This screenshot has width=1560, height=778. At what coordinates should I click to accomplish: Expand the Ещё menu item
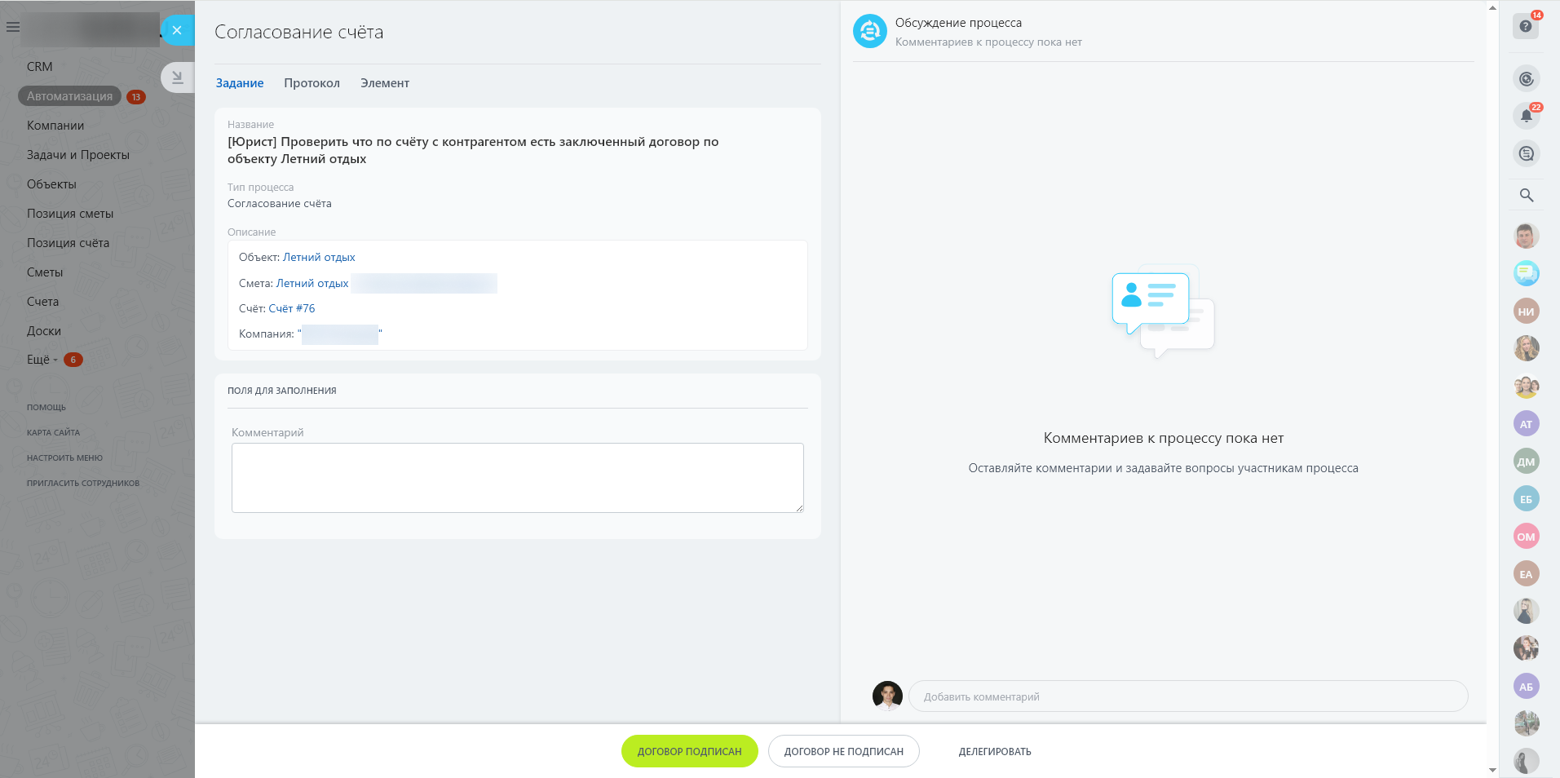click(x=42, y=360)
